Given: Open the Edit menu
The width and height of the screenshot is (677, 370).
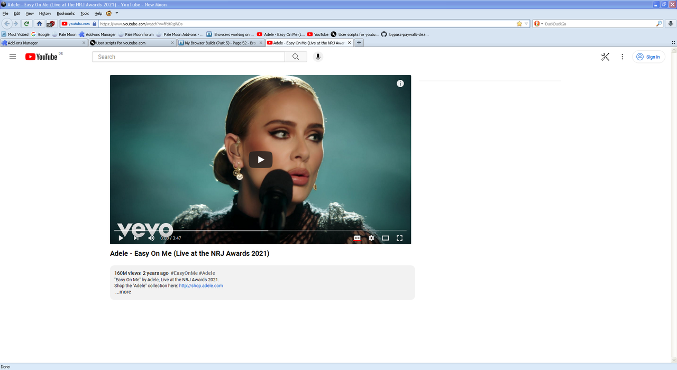Looking at the screenshot, I should (x=17, y=13).
